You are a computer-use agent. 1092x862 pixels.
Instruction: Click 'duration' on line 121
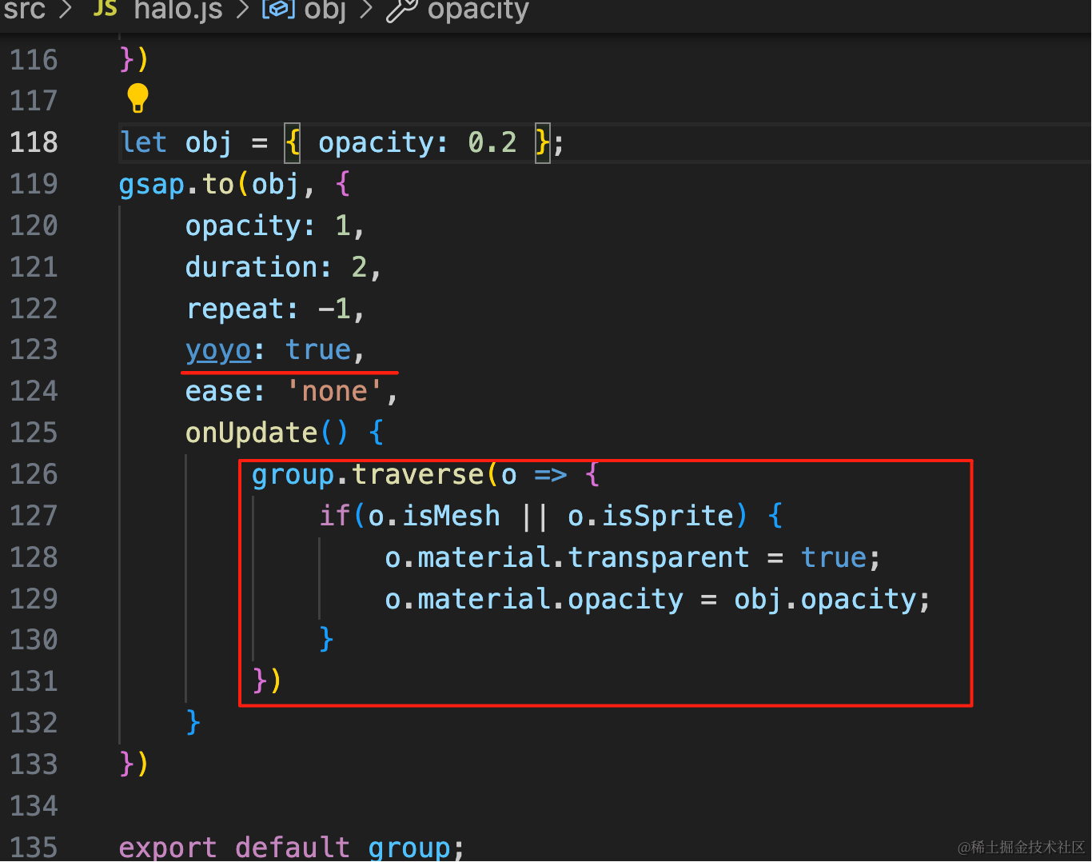tap(252, 267)
